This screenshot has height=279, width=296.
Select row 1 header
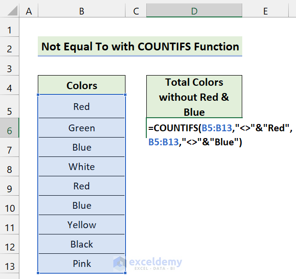[x=9, y=31]
